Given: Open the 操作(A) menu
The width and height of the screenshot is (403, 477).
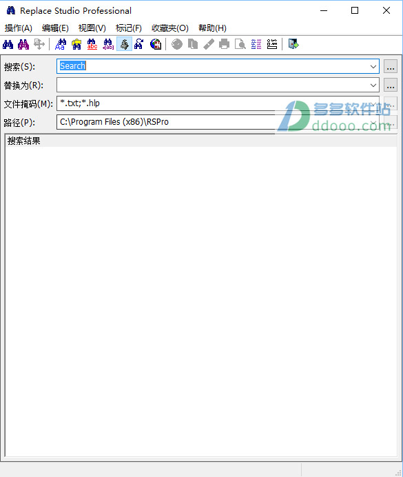Looking at the screenshot, I should [18, 28].
